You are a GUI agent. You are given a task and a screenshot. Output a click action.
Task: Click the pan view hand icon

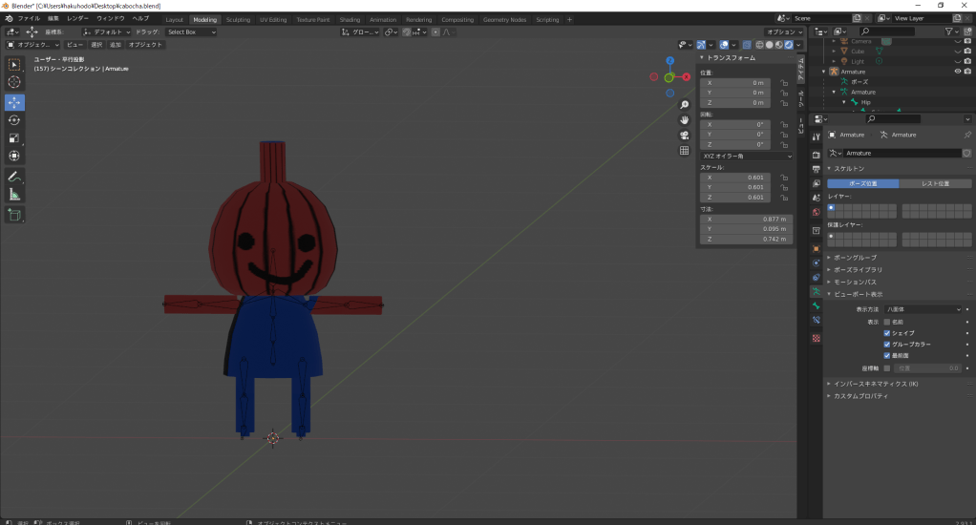pyautogui.click(x=685, y=119)
